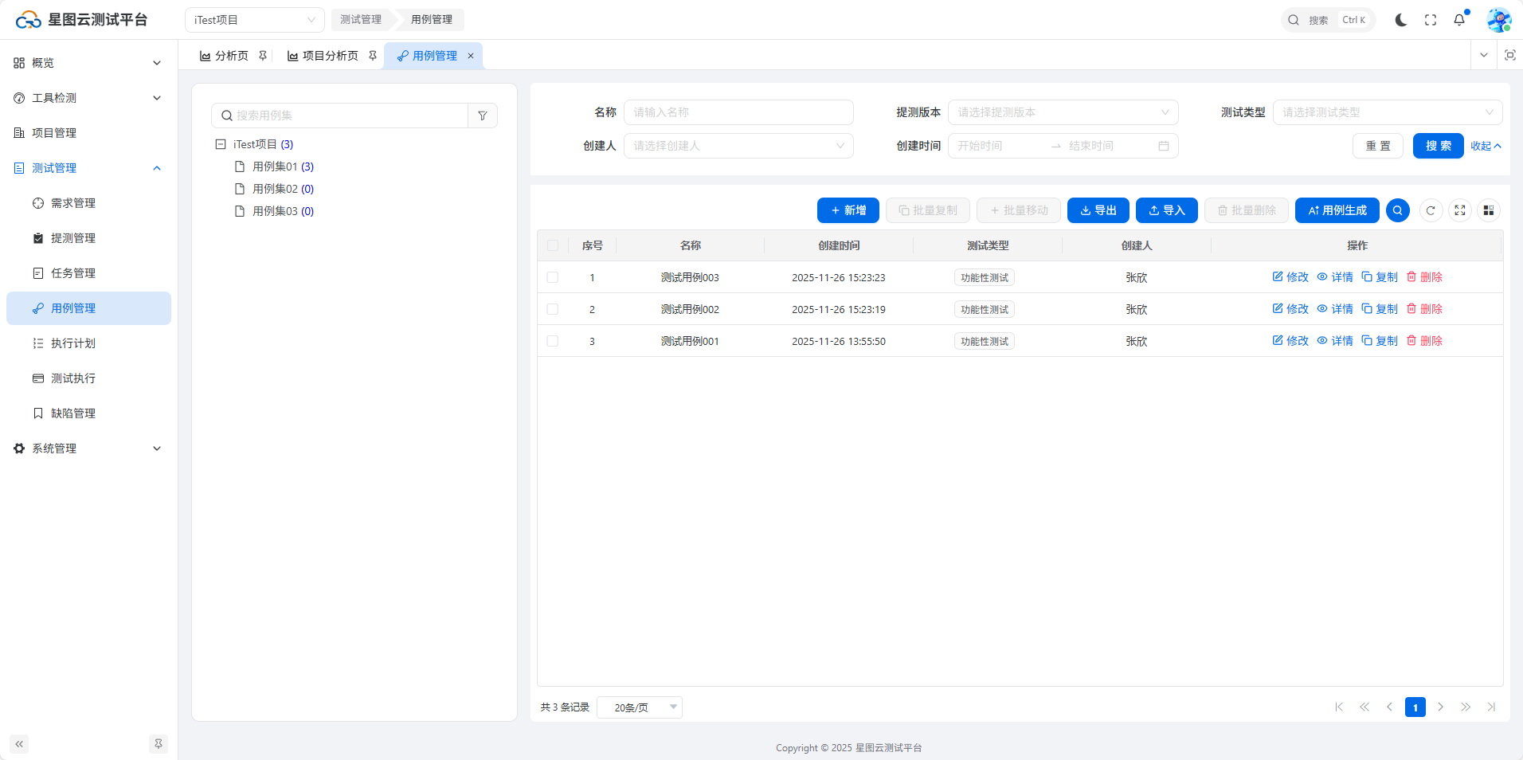The width and height of the screenshot is (1523, 760).
Task: Click the round search toggle icon in toolbar
Action: point(1397,210)
